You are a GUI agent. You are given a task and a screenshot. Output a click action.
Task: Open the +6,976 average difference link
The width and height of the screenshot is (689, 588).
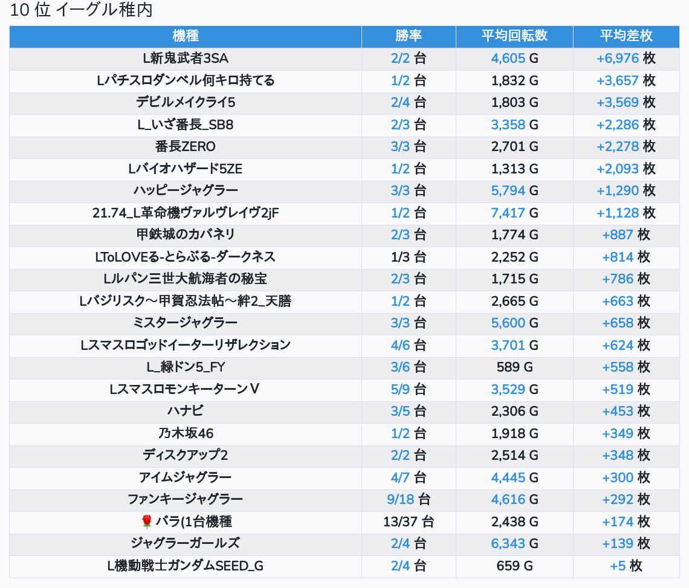point(617,58)
